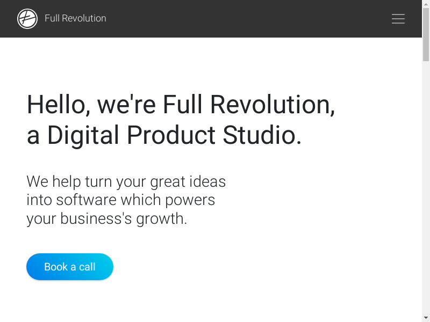This screenshot has height=322, width=430.
Task: Click the word "Revolution," in the large headline
Action: point(273,104)
